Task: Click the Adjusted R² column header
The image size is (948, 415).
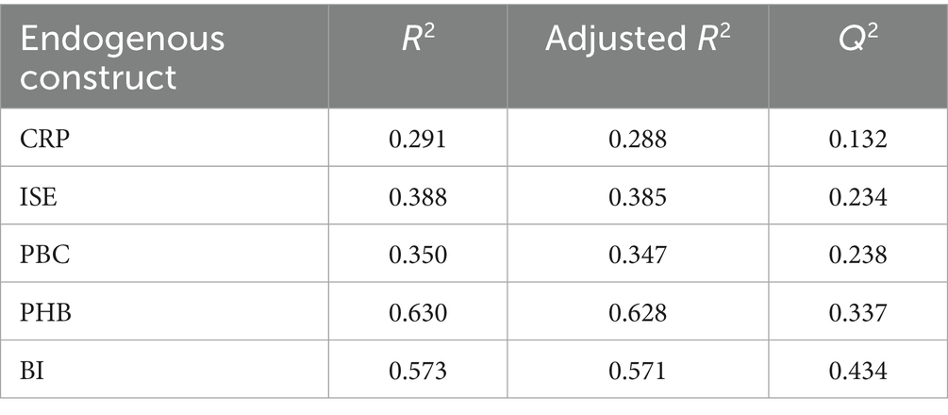Action: click(x=638, y=40)
